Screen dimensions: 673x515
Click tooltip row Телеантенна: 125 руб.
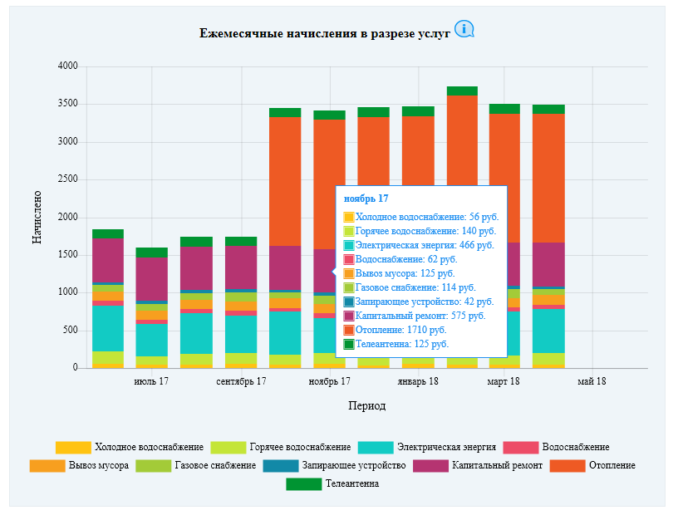396,344
